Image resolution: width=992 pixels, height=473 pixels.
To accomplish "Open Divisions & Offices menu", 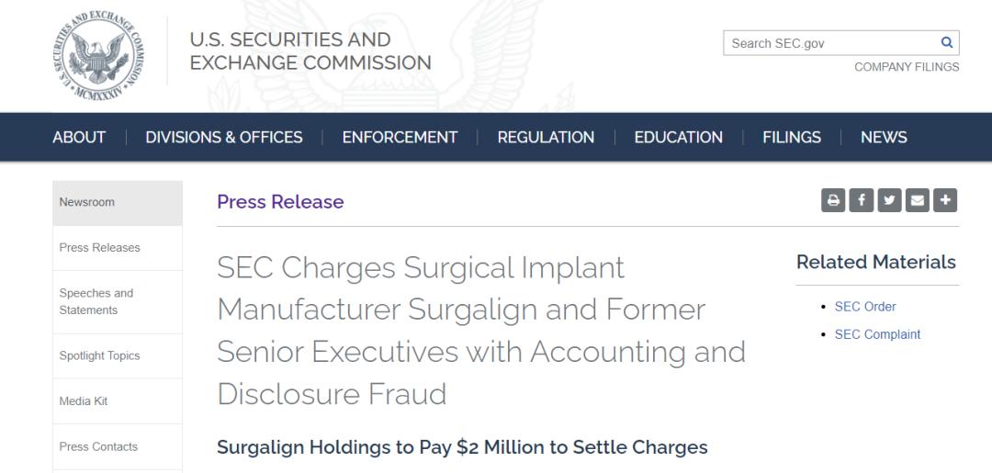I will 224,138.
